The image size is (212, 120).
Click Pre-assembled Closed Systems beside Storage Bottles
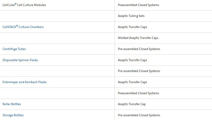[x=139, y=115]
